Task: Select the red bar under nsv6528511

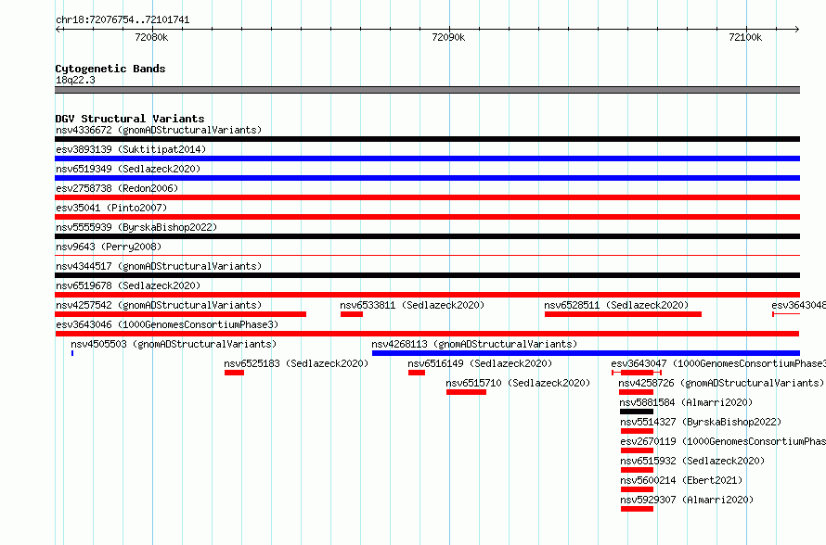Action: click(x=623, y=314)
